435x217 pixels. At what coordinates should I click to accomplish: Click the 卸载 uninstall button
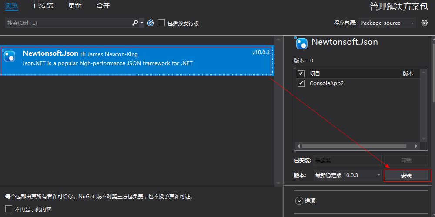406,160
